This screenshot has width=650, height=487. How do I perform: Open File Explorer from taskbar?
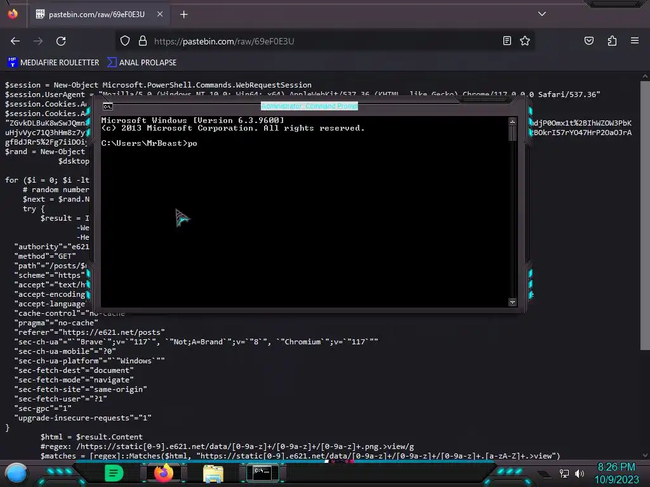pyautogui.click(x=213, y=473)
